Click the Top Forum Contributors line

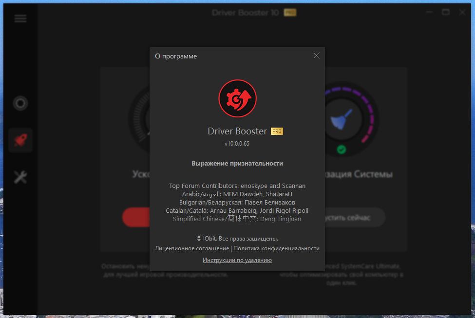tap(237, 186)
